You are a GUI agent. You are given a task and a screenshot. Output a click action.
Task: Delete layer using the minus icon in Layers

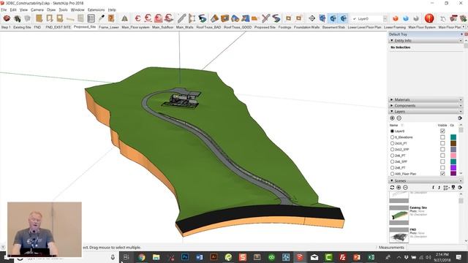(399, 118)
